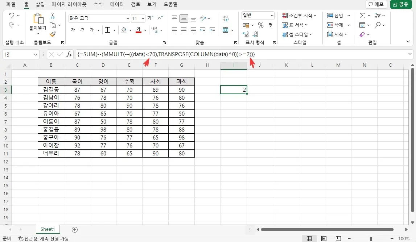Click the 서식 cells format button
The width and height of the screenshot is (416, 242).
click(x=335, y=34)
